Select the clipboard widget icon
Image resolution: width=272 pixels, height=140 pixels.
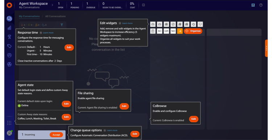click(153, 31)
